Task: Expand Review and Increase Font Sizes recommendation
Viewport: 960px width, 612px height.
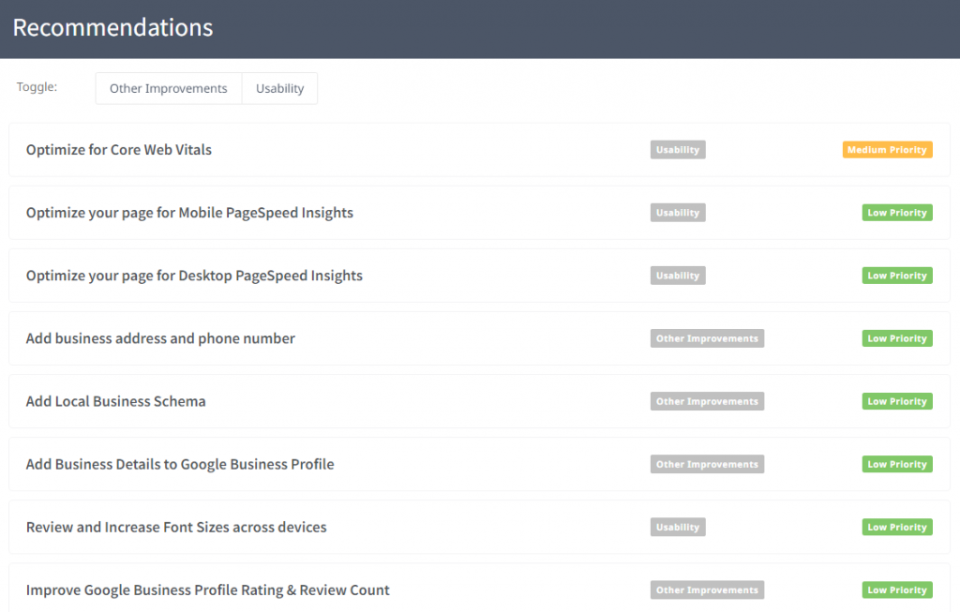Action: tap(176, 527)
